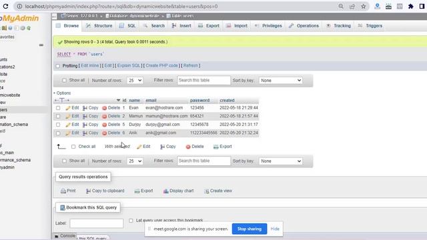Click red Delete icon for Mamun row

(104, 116)
